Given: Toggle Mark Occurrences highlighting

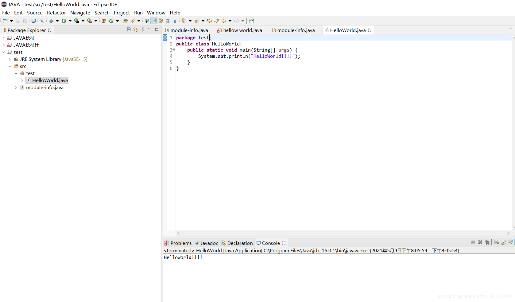Looking at the screenshot, I should 154,21.
